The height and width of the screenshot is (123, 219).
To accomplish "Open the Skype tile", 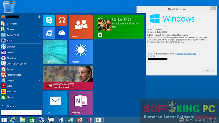I will point(49,20).
